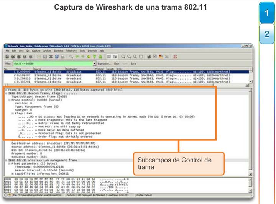Open the Capture filters toolbar icon
Screen dimensions: 276x204
click(149, 57)
